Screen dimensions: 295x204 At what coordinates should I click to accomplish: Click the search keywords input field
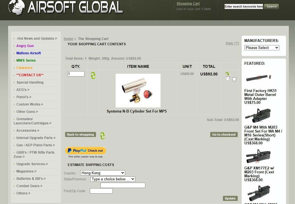[244, 6]
